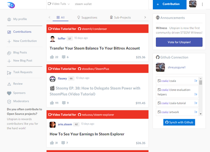The width and height of the screenshot is (210, 152).
Task: Open arie.steem's profile link
Action: pyautogui.click(x=65, y=124)
